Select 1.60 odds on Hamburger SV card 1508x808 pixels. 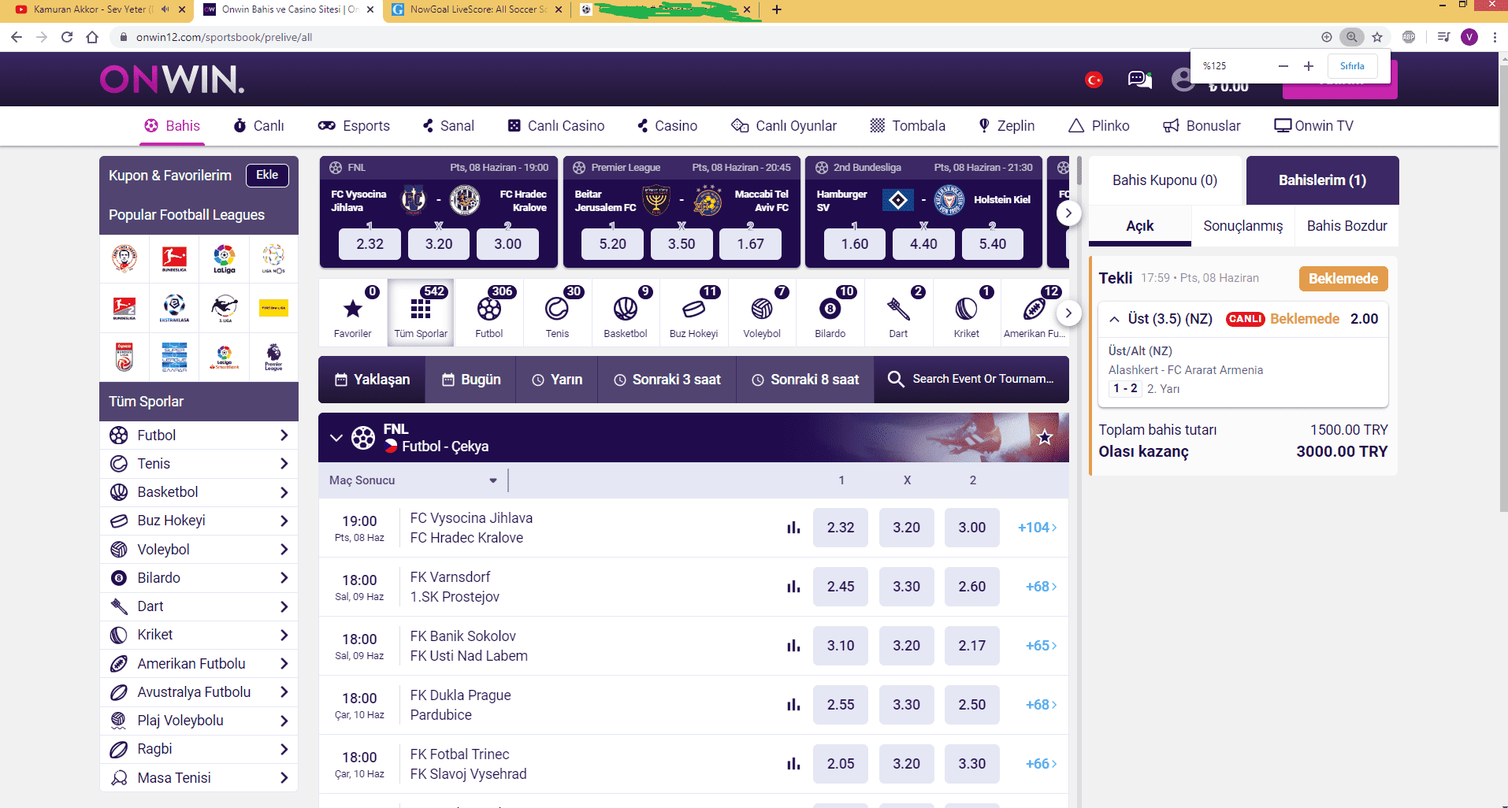854,244
